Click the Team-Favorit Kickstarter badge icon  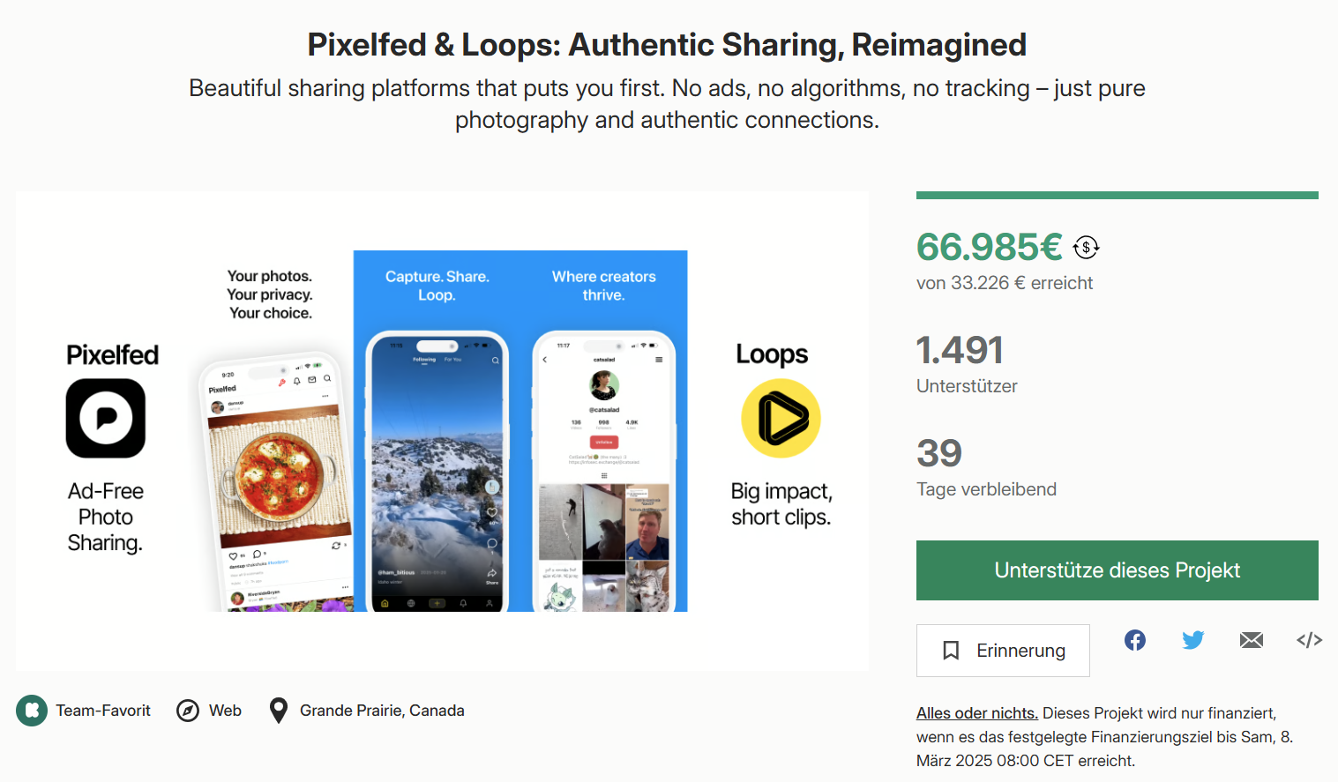coord(32,711)
